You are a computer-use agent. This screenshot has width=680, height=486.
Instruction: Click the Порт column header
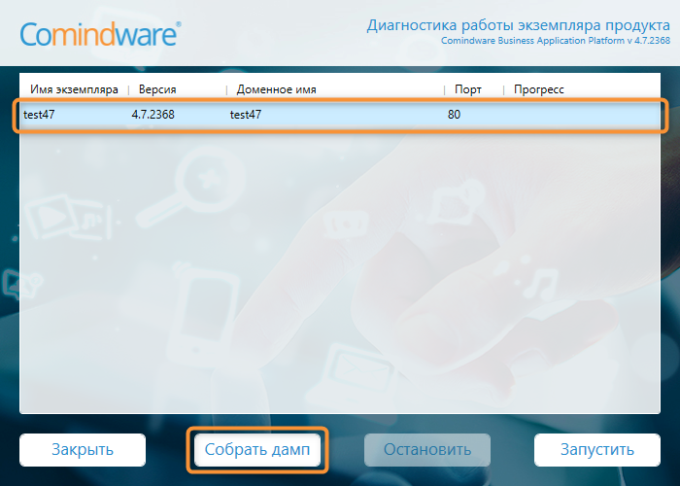pyautogui.click(x=468, y=89)
